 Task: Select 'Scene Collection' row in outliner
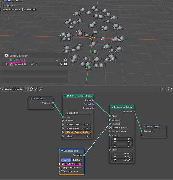click(x=35, y=56)
